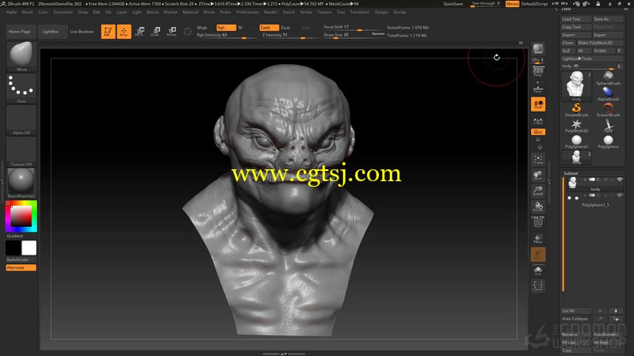The height and width of the screenshot is (356, 634).
Task: Select the SimpleBrush tool
Action: coord(577,110)
